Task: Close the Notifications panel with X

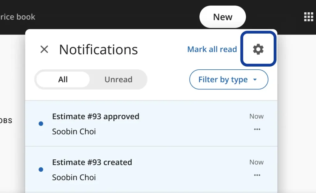Action: [x=44, y=49]
